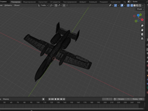Viewport: 148px width, 111px height.
Task: Switch to the Анимация workspace tab
Action: tap(93, 2)
